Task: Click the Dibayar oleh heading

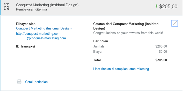Action: pos(26,24)
